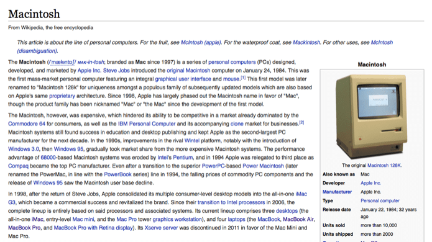Image resolution: width=432 pixels, height=242 pixels.
Task: Open the clone link
Action: (x=237, y=123)
